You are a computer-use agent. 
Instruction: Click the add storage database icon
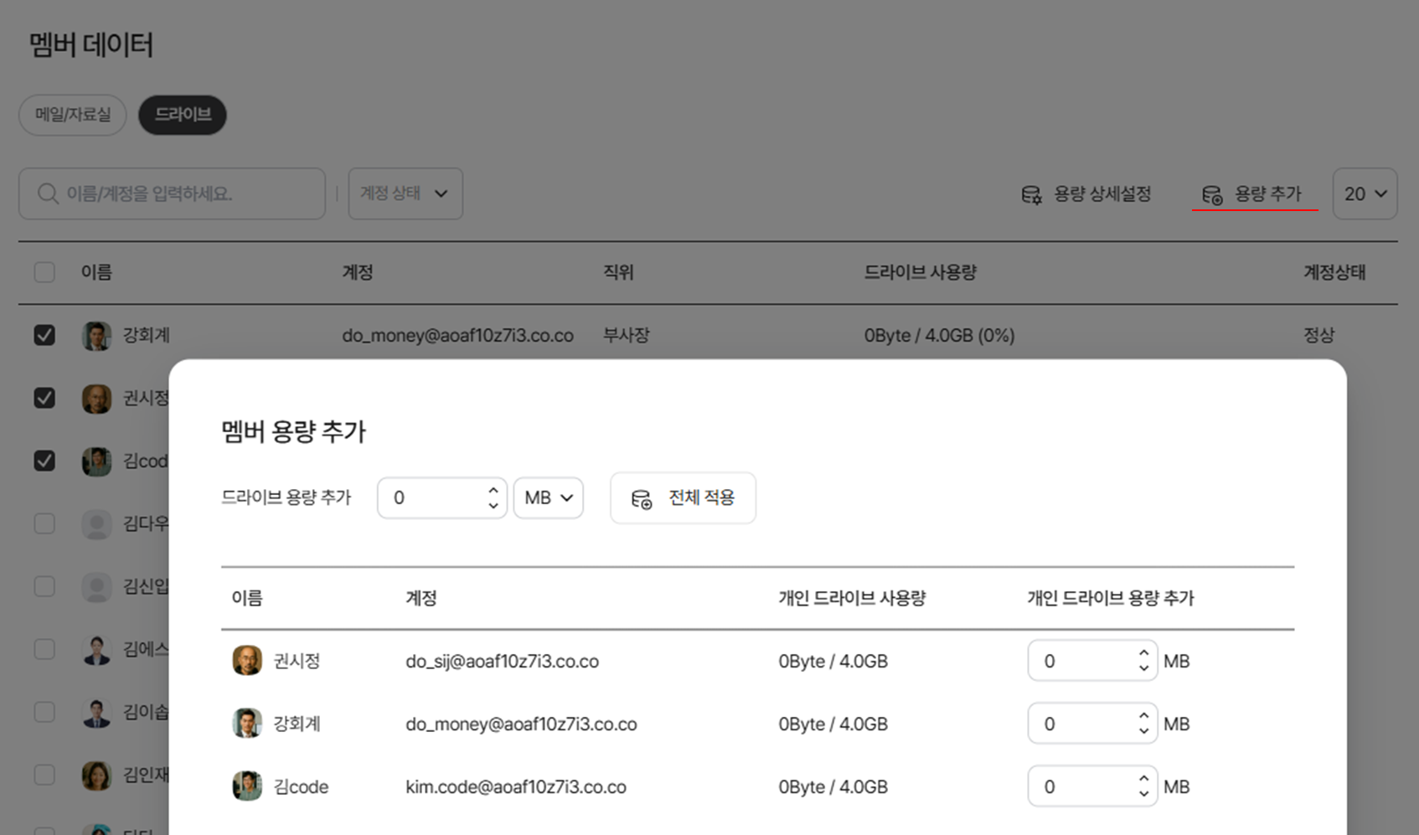click(x=1212, y=194)
